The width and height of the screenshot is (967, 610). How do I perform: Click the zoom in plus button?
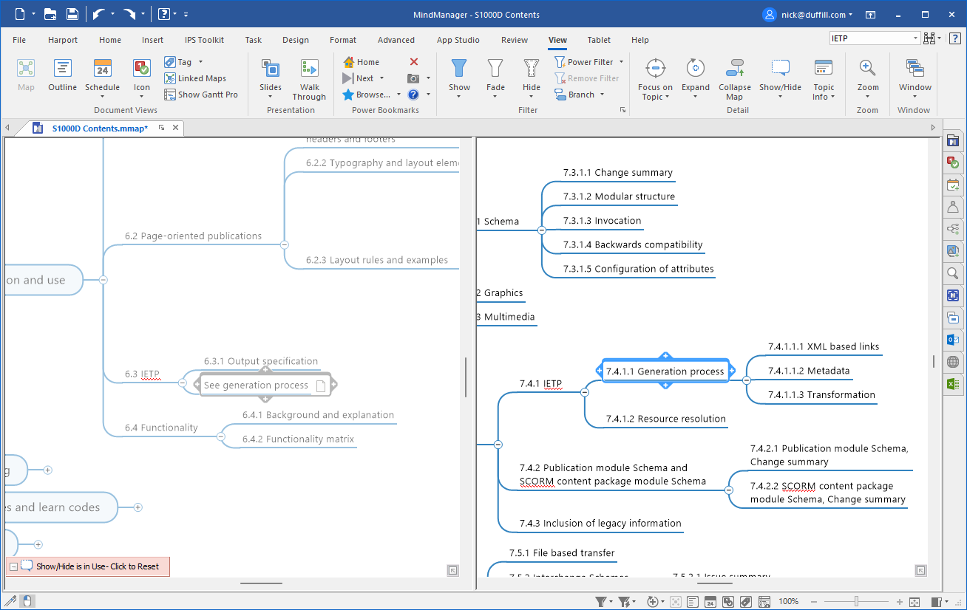point(900,602)
